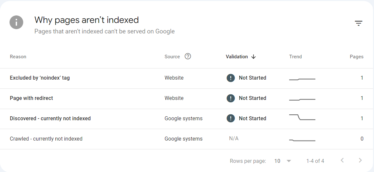Open the filter icon for the table
This screenshot has height=172, width=374.
[359, 23]
